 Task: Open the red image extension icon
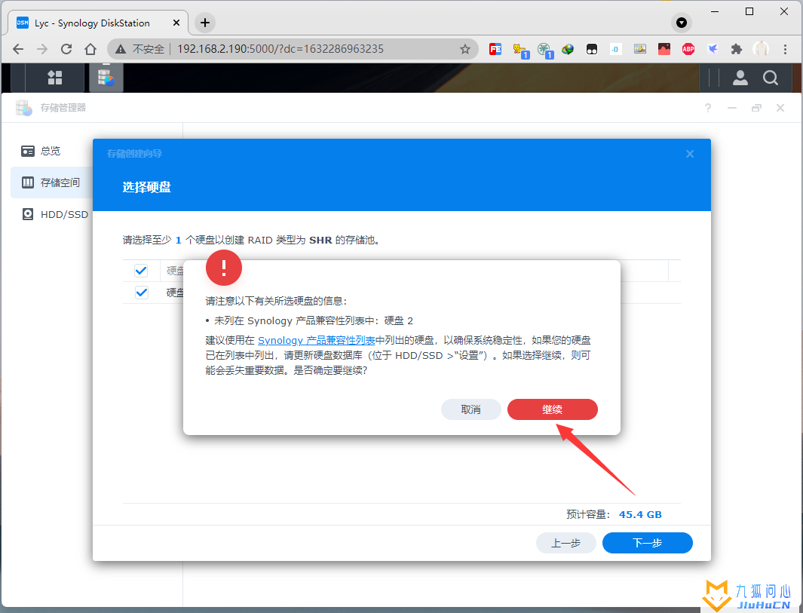(664, 49)
